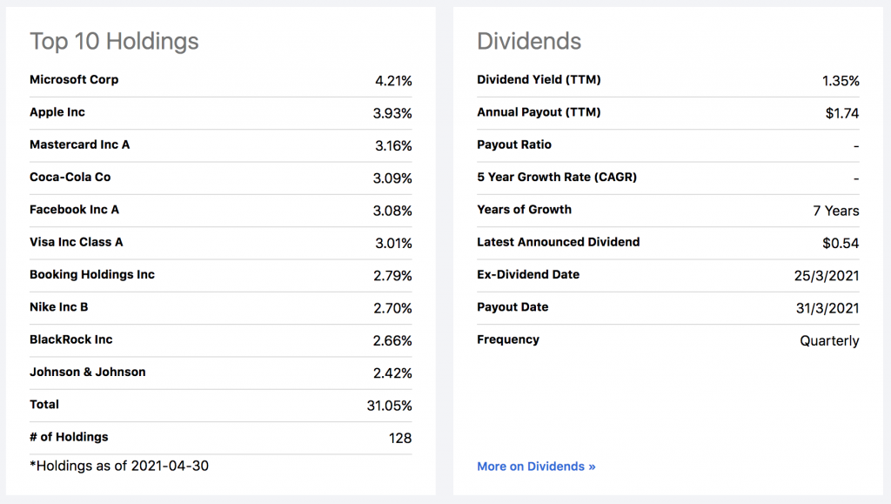Click the 3.01% Visa weight value
Screen dimensions: 891x504
[x=393, y=243]
